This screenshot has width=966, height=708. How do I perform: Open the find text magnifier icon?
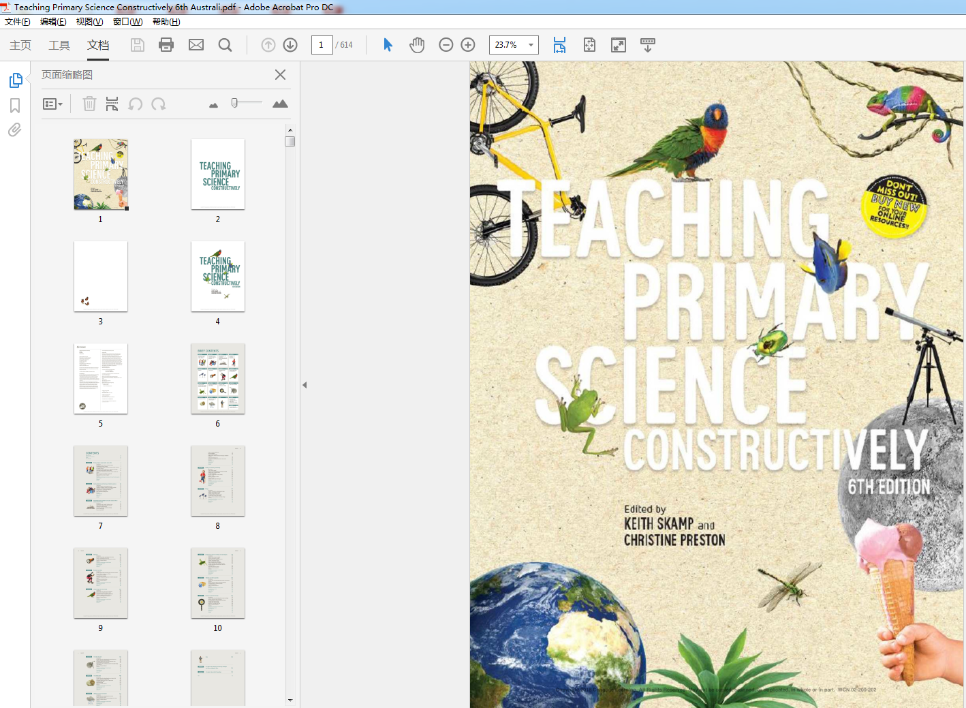(225, 45)
